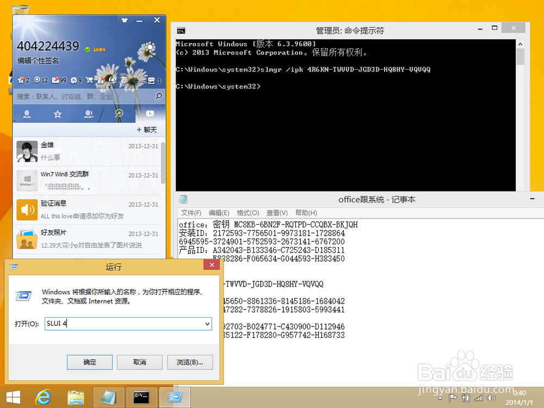Click 浏览(B)... in the Run dialog
This screenshot has width=544, height=408.
point(190,362)
